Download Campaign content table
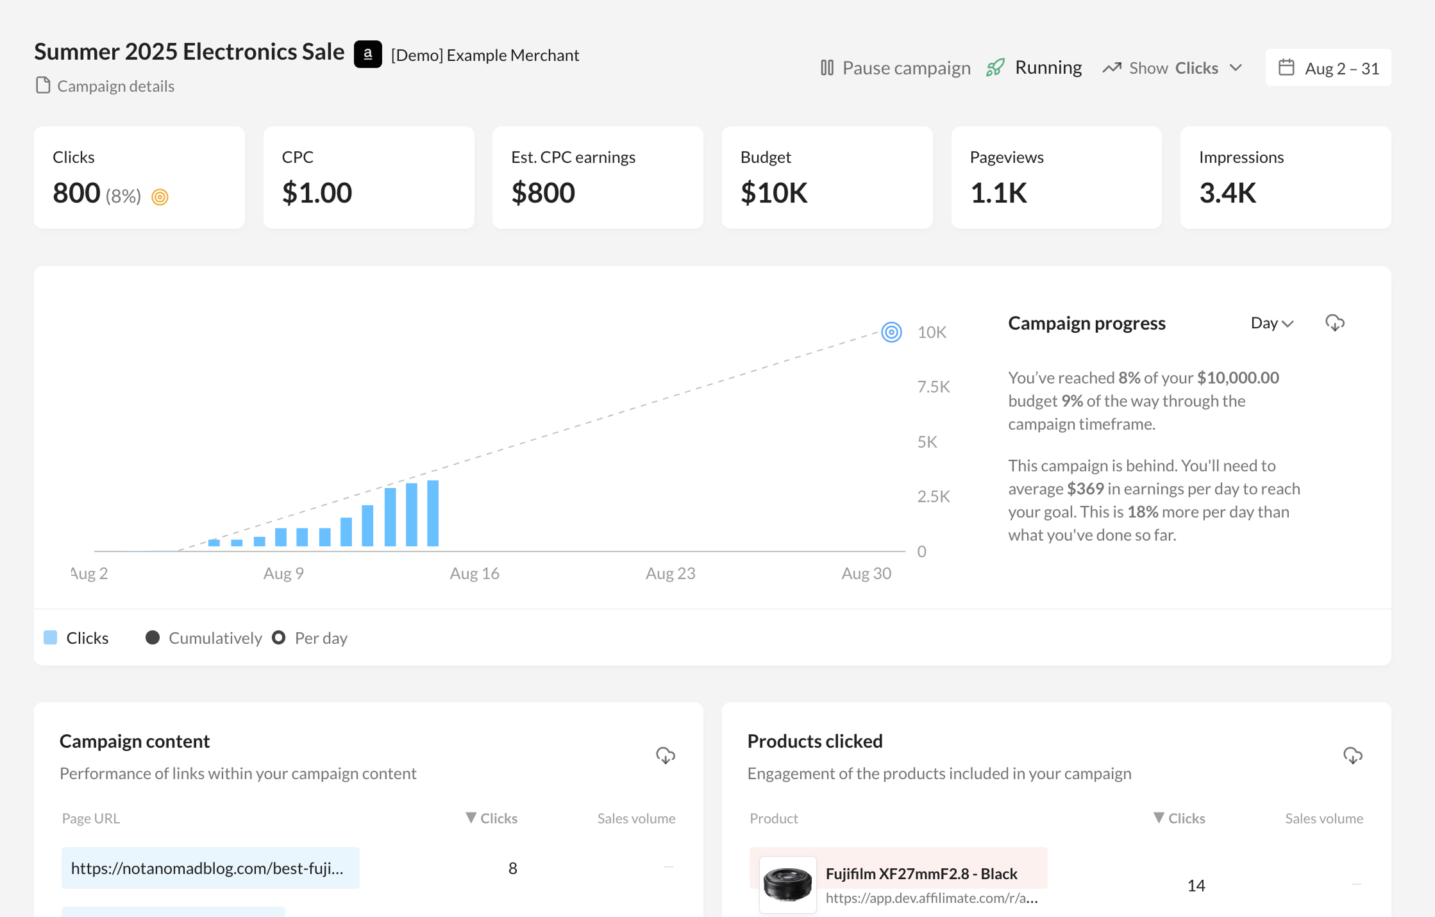The height and width of the screenshot is (917, 1435). (x=666, y=755)
